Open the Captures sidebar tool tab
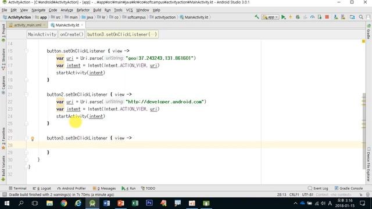 pos(3,85)
